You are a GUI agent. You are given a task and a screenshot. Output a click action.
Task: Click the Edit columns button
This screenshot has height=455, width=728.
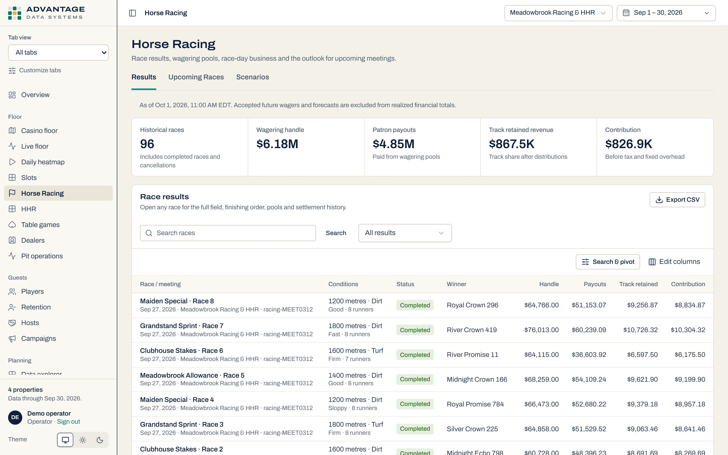tap(674, 262)
